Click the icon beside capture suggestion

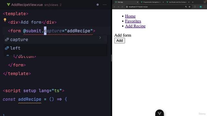click(7, 39)
